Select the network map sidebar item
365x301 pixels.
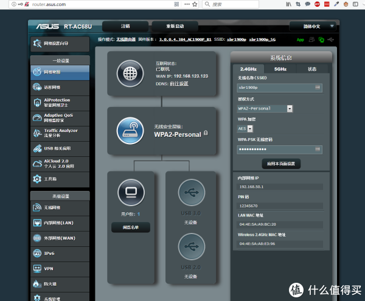(60, 72)
